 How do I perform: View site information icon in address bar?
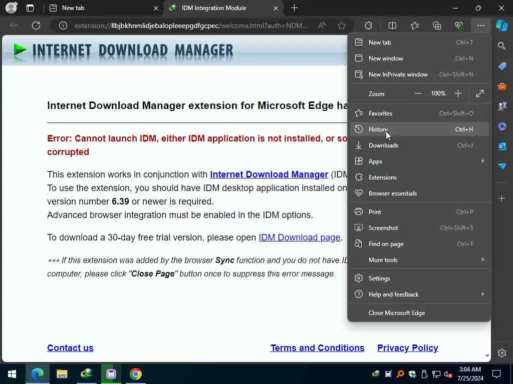[x=63, y=25]
